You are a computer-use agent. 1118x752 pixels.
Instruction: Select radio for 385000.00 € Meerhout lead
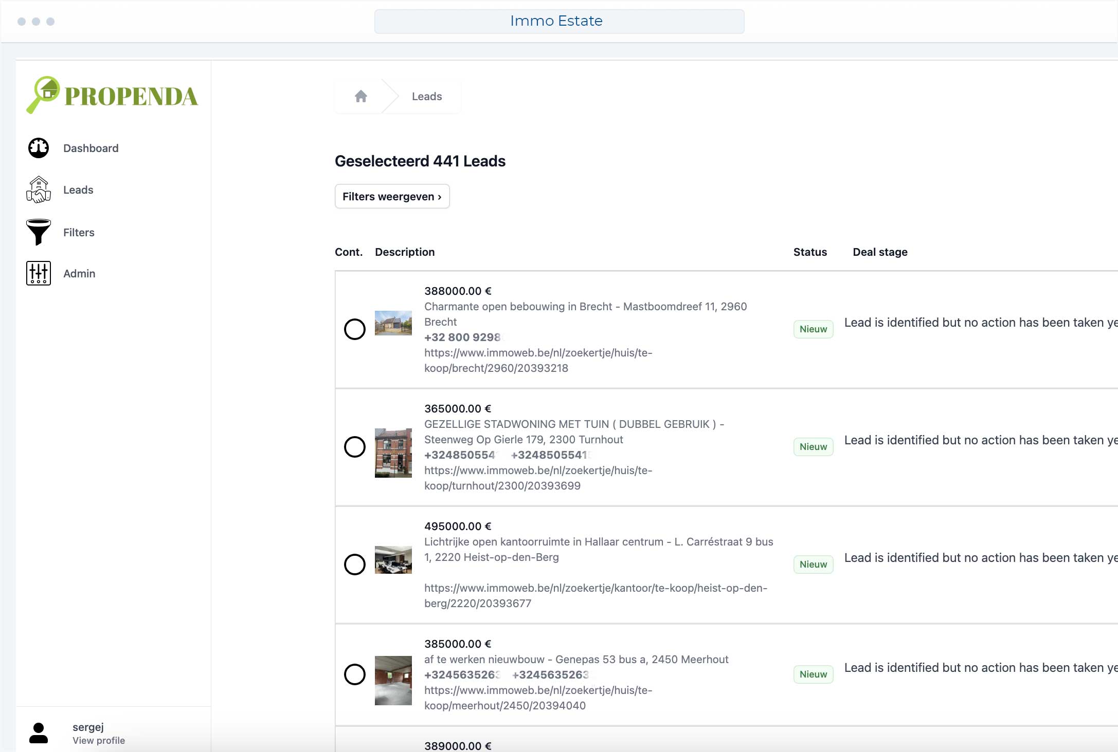(355, 674)
